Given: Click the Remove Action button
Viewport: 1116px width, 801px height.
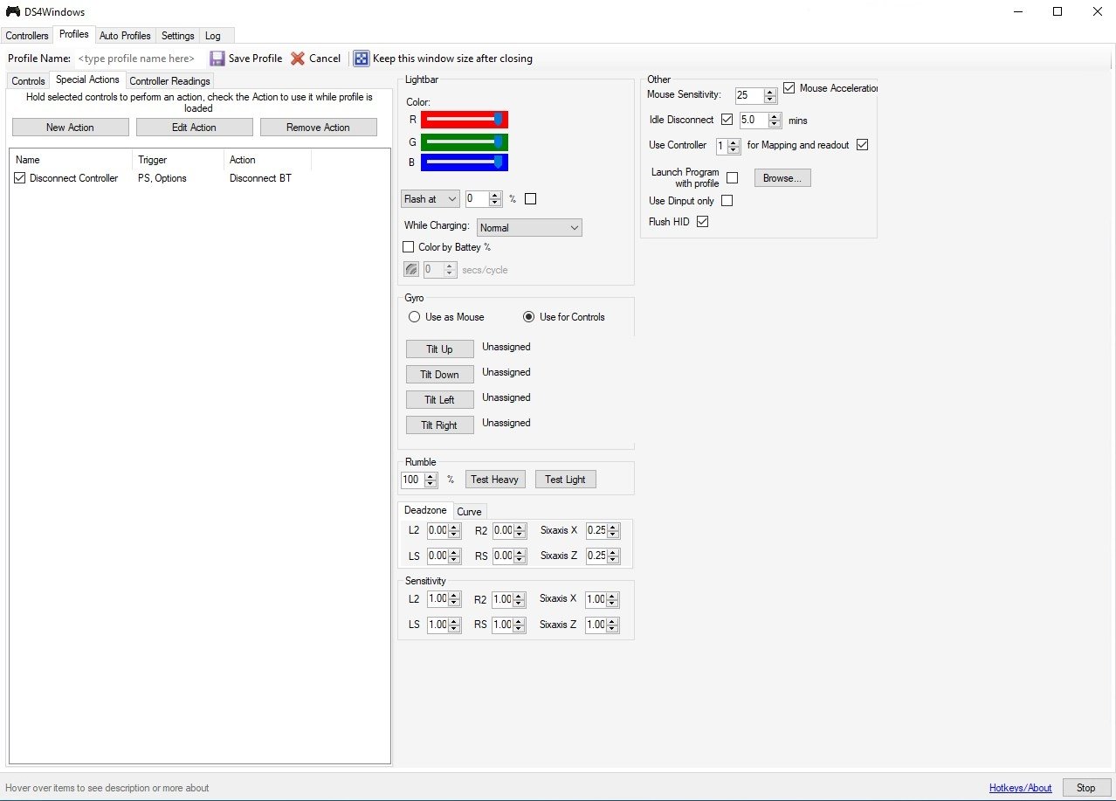Looking at the screenshot, I should click(318, 128).
